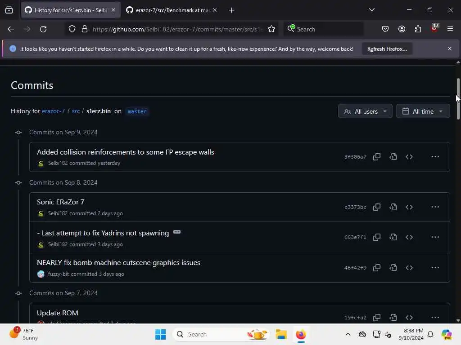View file at commit 663e7f1
This screenshot has height=345, width=461.
pyautogui.click(x=393, y=237)
